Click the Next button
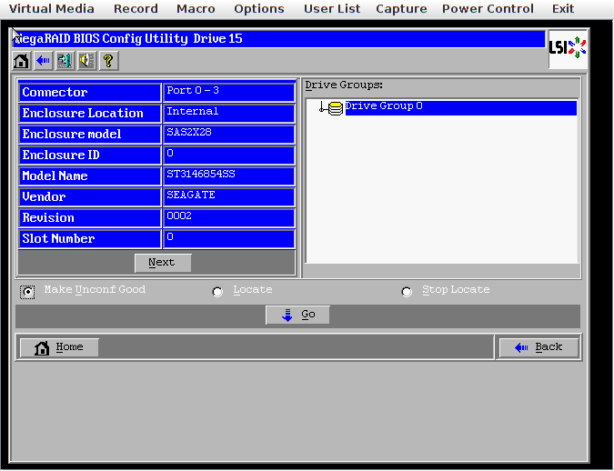This screenshot has width=614, height=471. pyautogui.click(x=163, y=263)
